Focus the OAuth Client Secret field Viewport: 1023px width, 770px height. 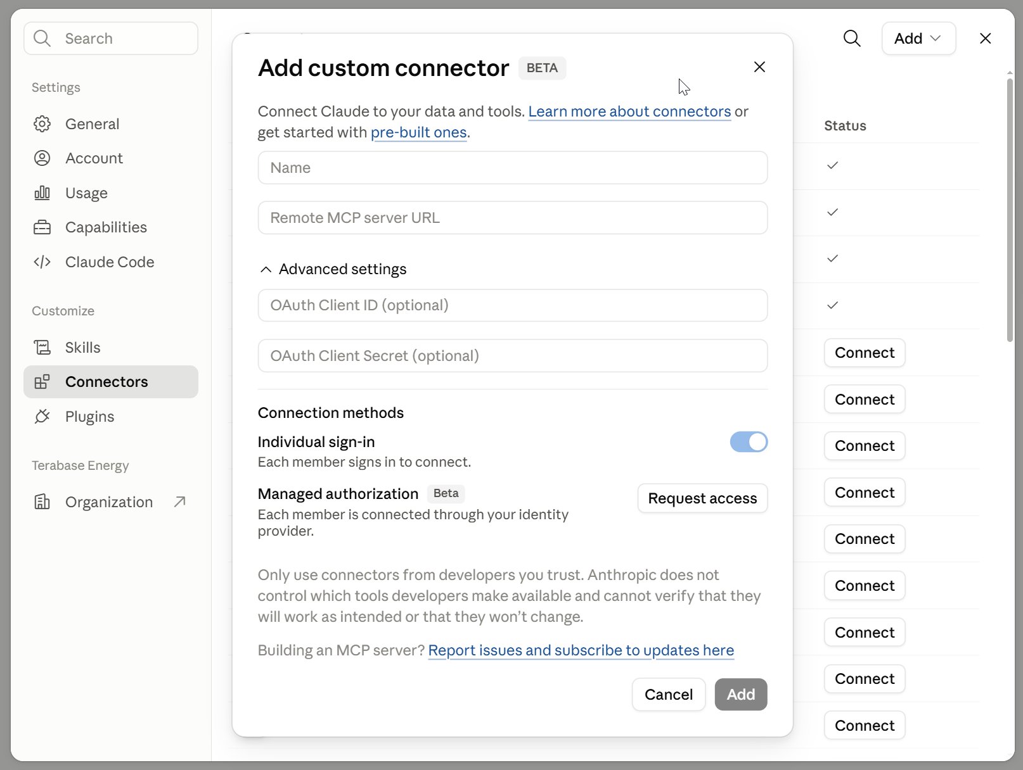tap(513, 356)
